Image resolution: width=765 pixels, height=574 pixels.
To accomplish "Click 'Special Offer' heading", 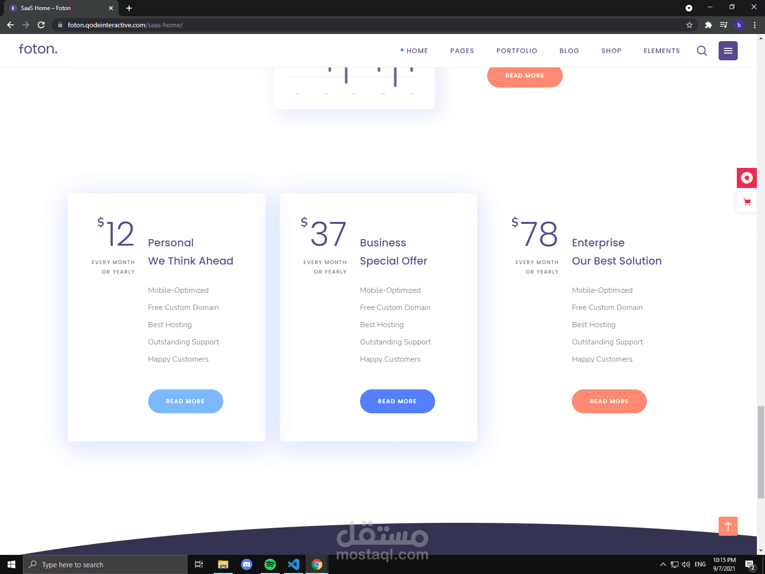I will (x=393, y=261).
